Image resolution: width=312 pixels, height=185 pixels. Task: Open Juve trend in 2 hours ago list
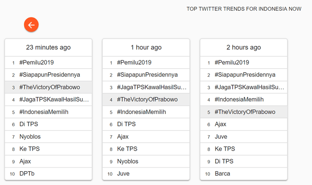[221, 136]
